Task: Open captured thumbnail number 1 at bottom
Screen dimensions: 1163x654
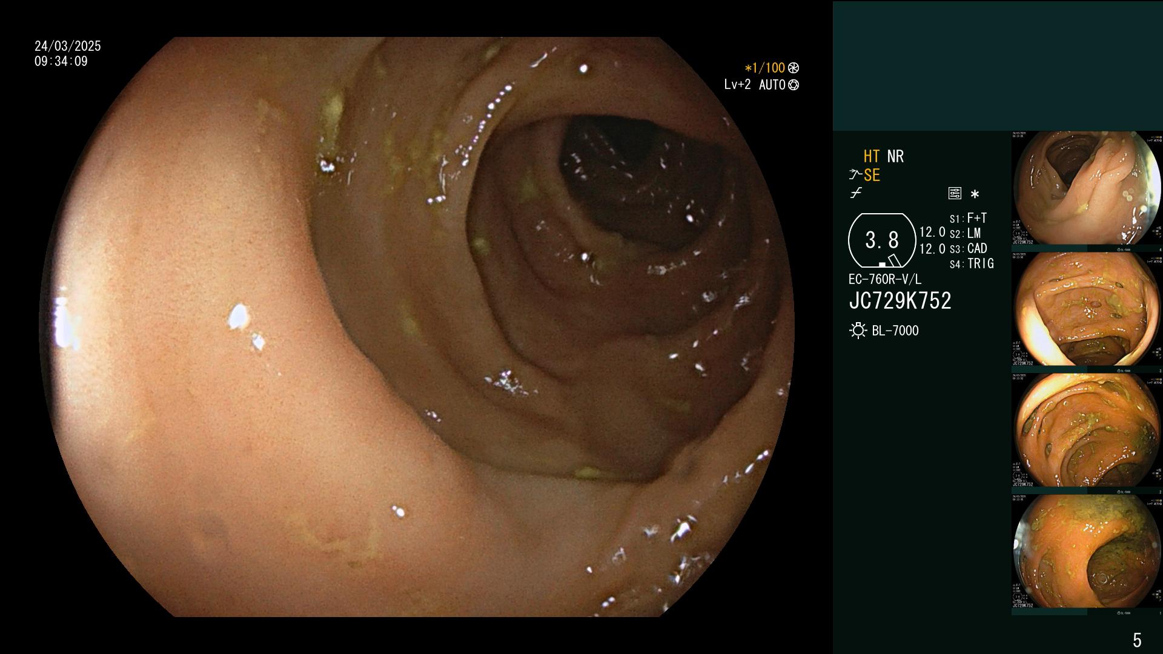Action: (x=1087, y=555)
